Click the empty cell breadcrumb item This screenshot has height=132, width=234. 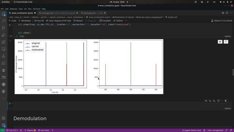171,17
